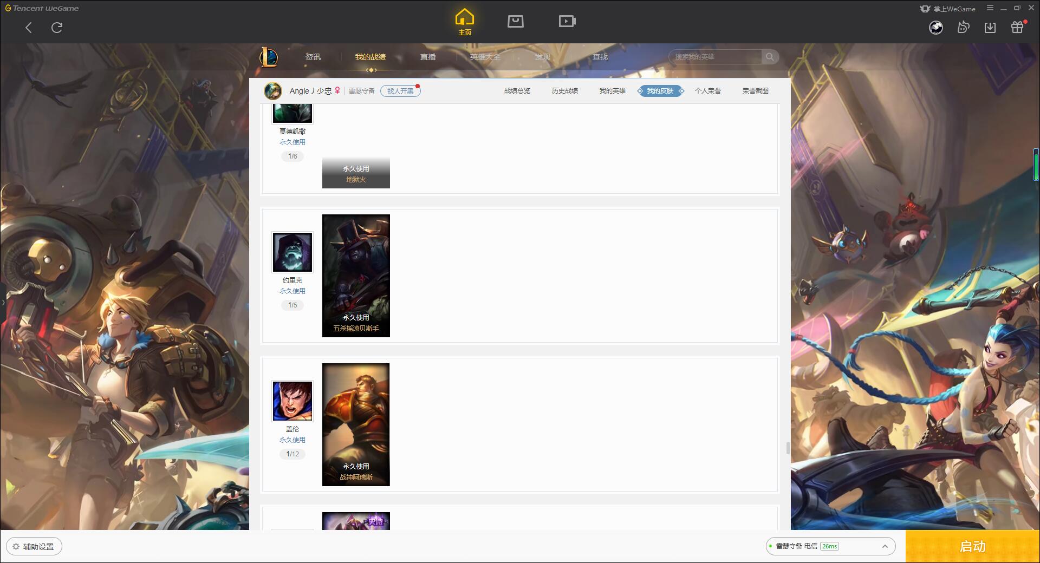Select 我的战绩 tab in the game nav

[x=370, y=57]
